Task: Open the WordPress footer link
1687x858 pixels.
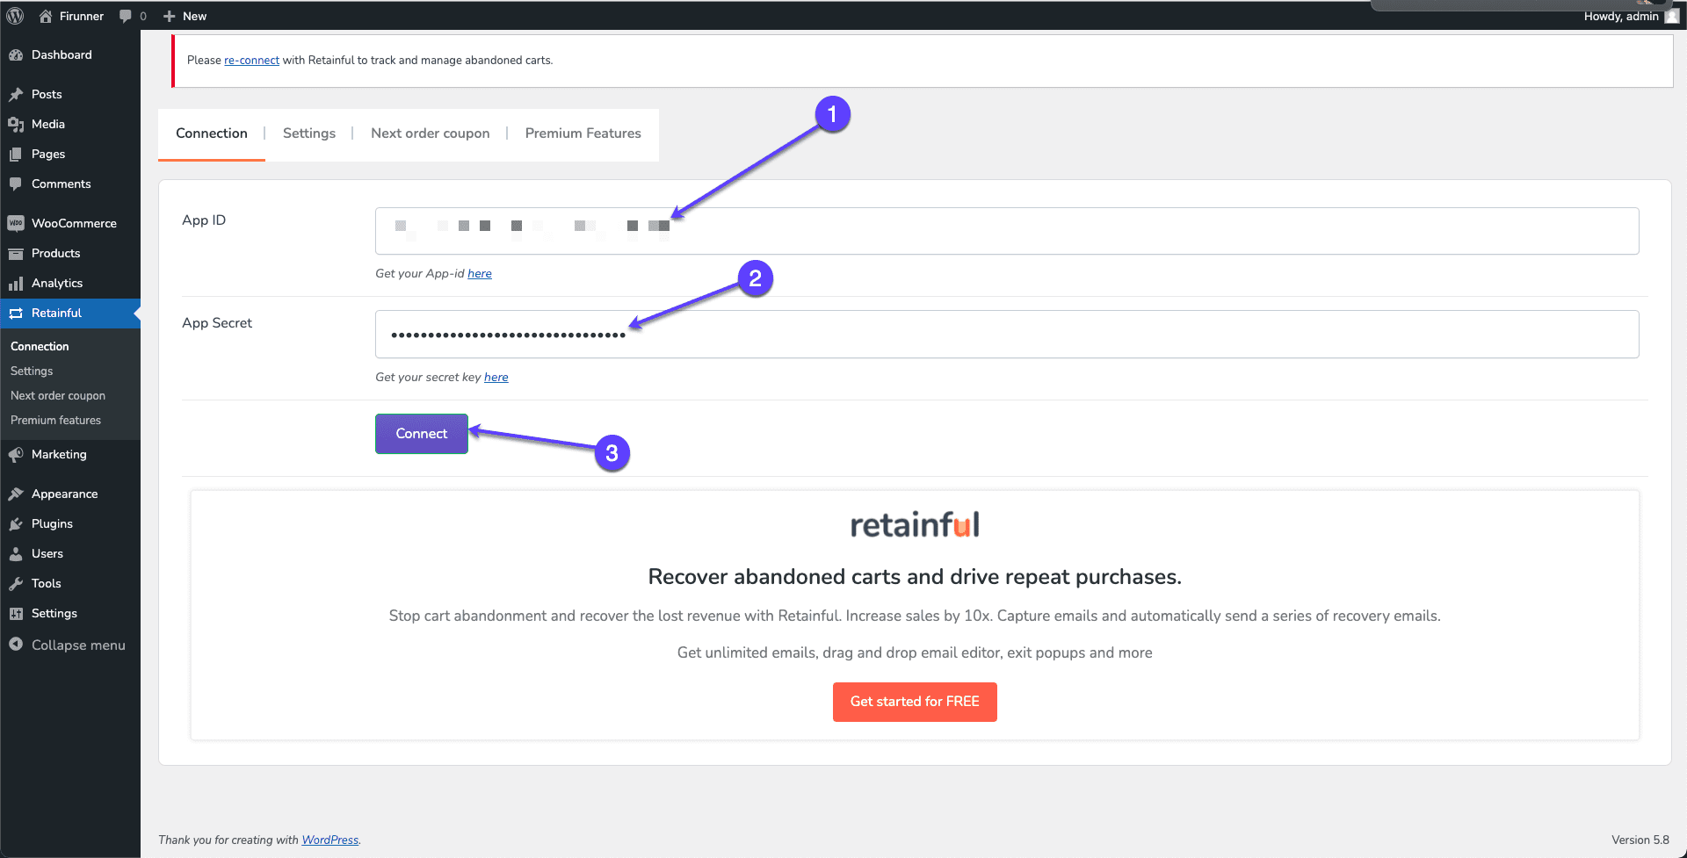Action: click(x=329, y=840)
